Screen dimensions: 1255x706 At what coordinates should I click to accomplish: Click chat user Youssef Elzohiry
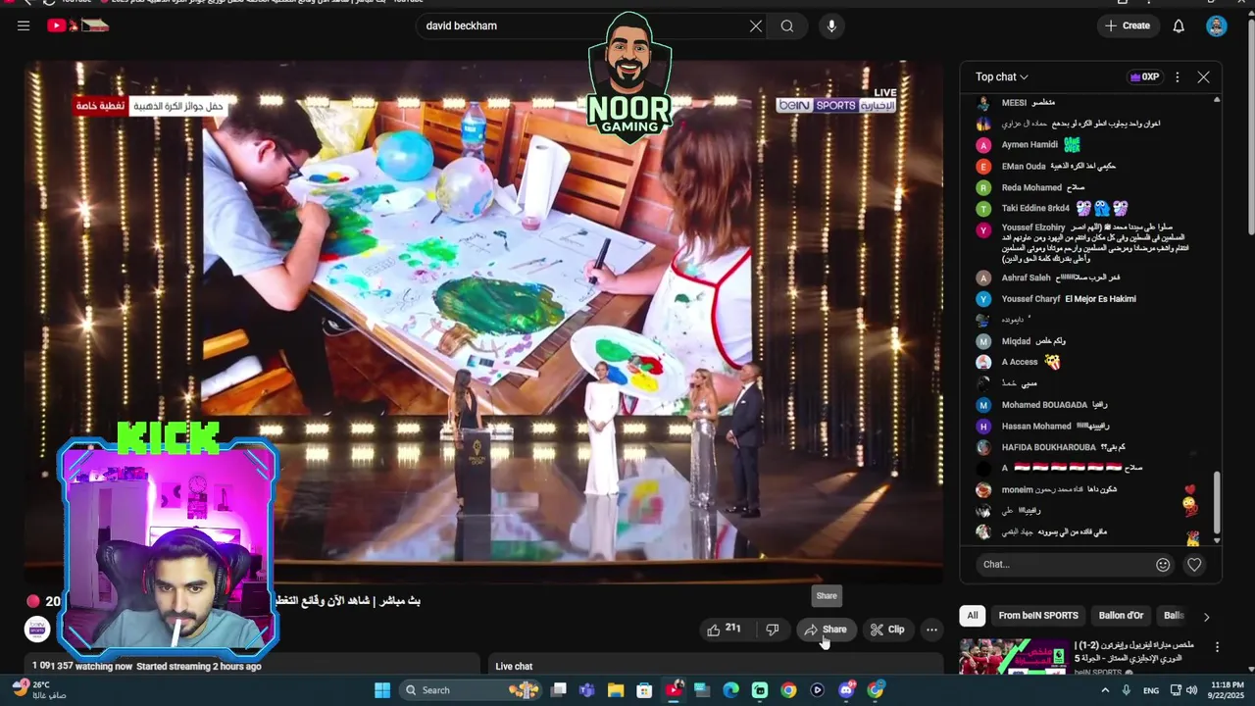click(x=1033, y=227)
